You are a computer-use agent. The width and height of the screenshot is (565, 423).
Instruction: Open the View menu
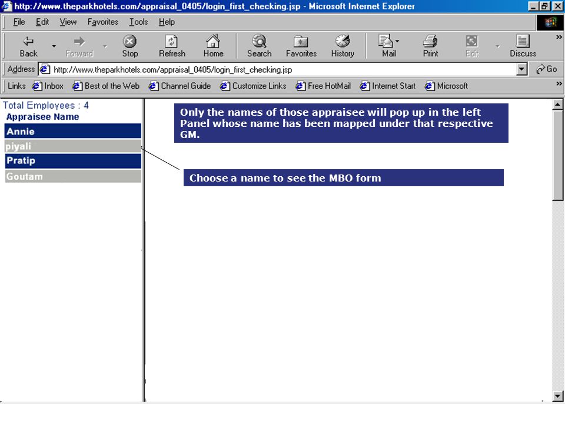pyautogui.click(x=68, y=22)
